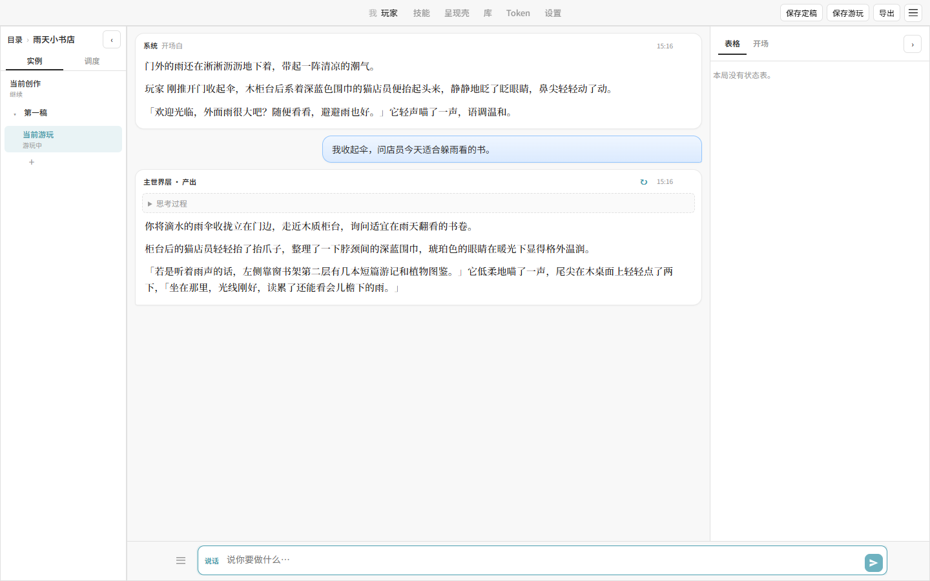
Task: Switch to the 调度 tab
Action: tap(92, 61)
